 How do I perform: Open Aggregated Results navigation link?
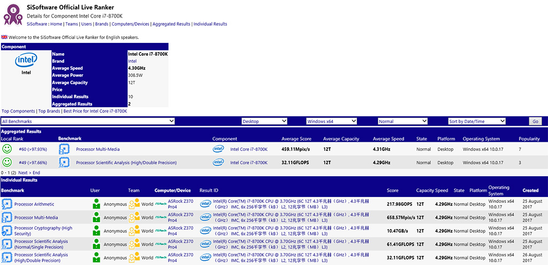point(171,24)
